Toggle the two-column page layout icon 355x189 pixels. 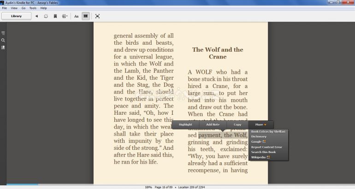(x=86, y=16)
